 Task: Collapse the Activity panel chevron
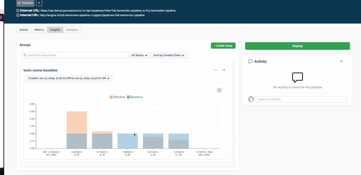[341, 61]
